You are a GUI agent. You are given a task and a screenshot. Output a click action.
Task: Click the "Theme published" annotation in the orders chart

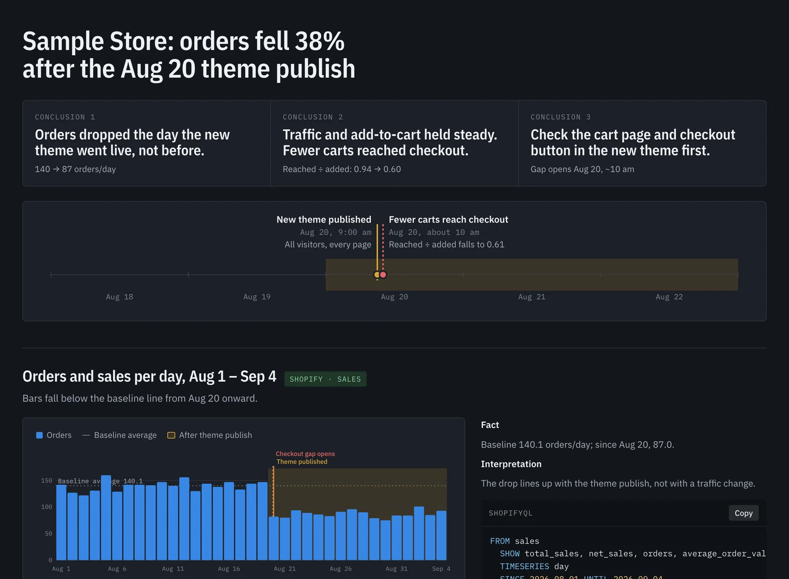coord(302,462)
